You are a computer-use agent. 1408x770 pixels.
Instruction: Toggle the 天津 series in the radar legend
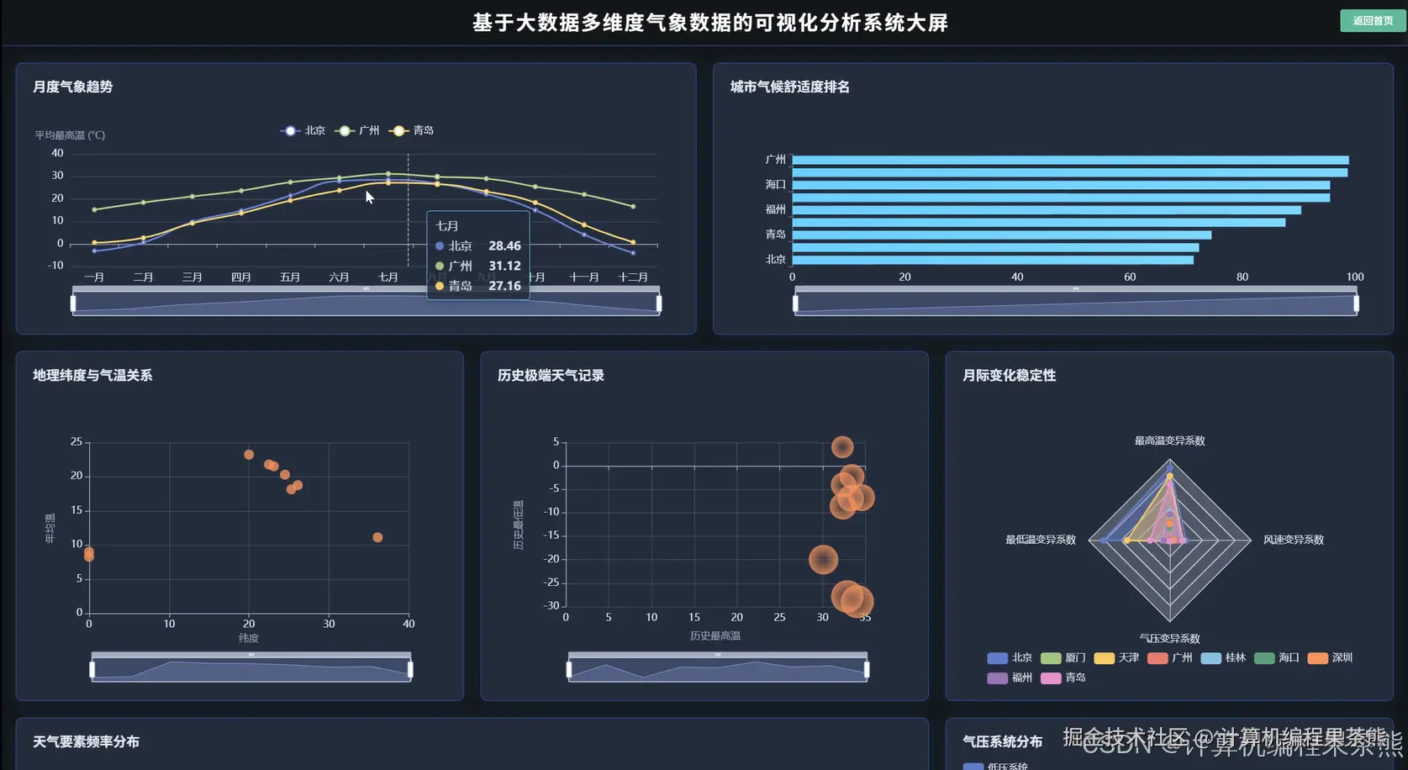(1118, 658)
